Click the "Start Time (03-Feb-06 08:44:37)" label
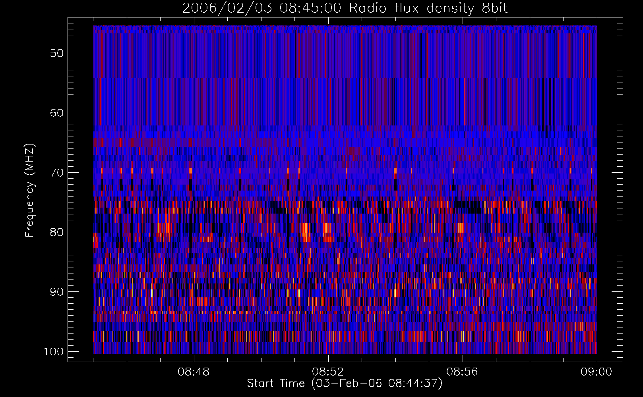The height and width of the screenshot is (397, 643). point(345,384)
